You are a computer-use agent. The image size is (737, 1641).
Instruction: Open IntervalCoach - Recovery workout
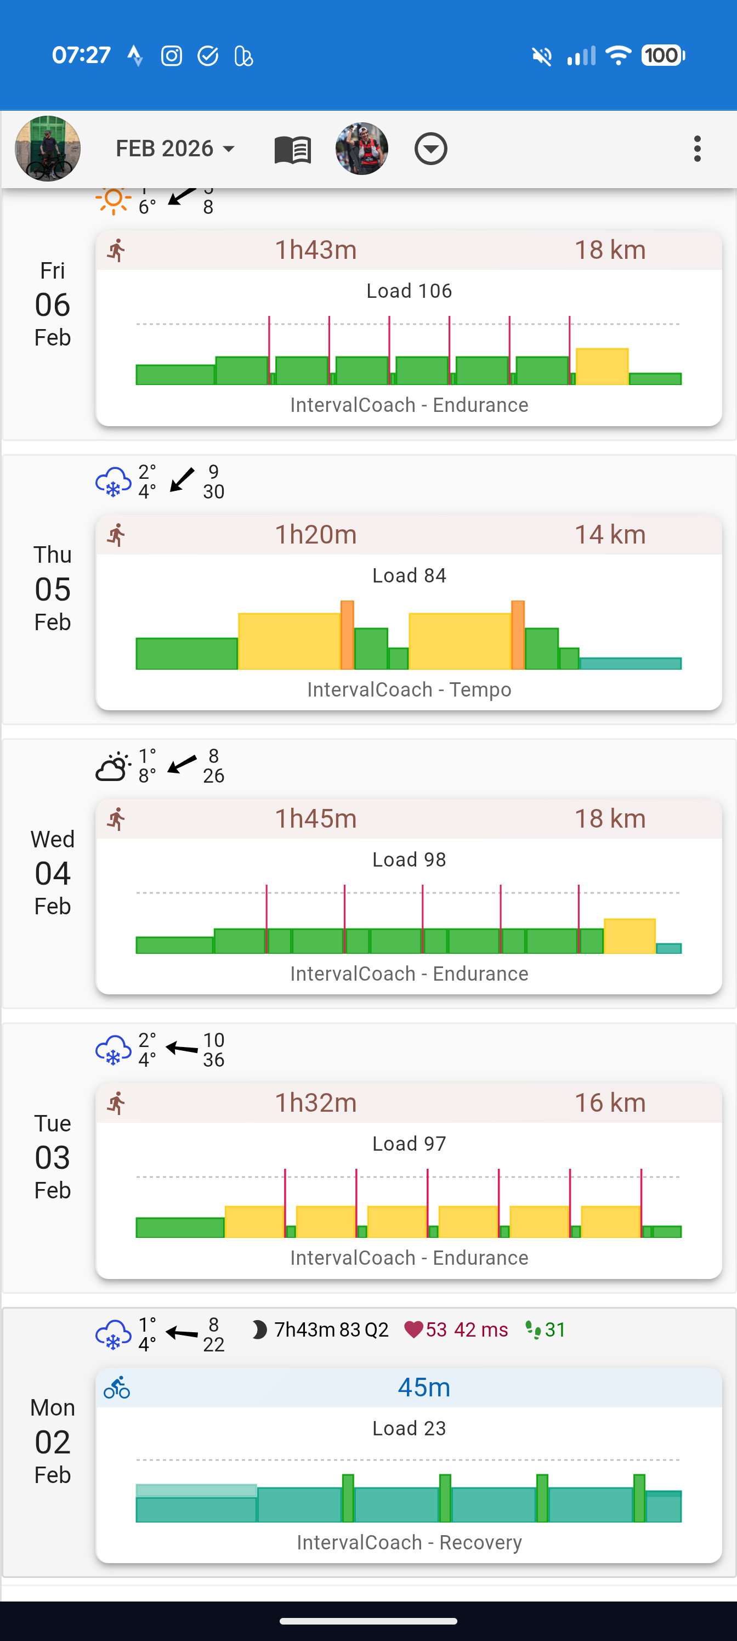click(409, 1542)
